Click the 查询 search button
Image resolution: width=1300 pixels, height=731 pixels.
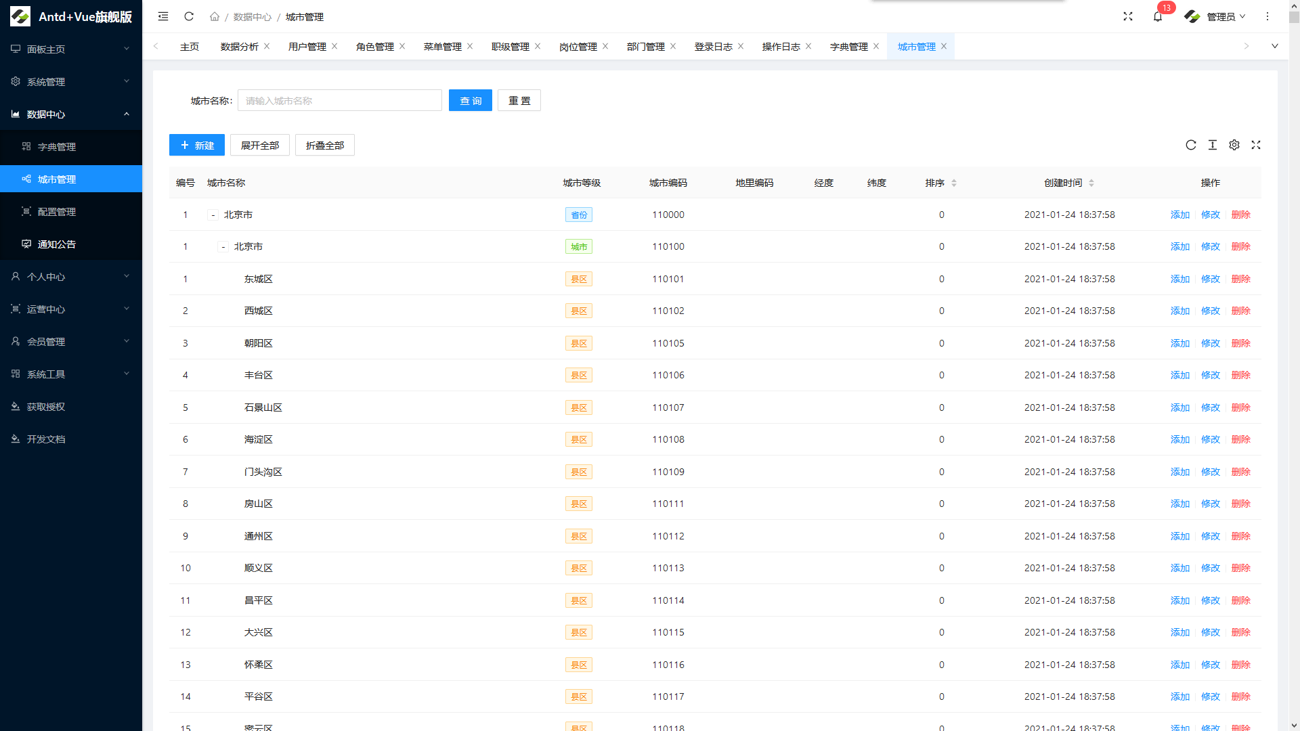[471, 101]
